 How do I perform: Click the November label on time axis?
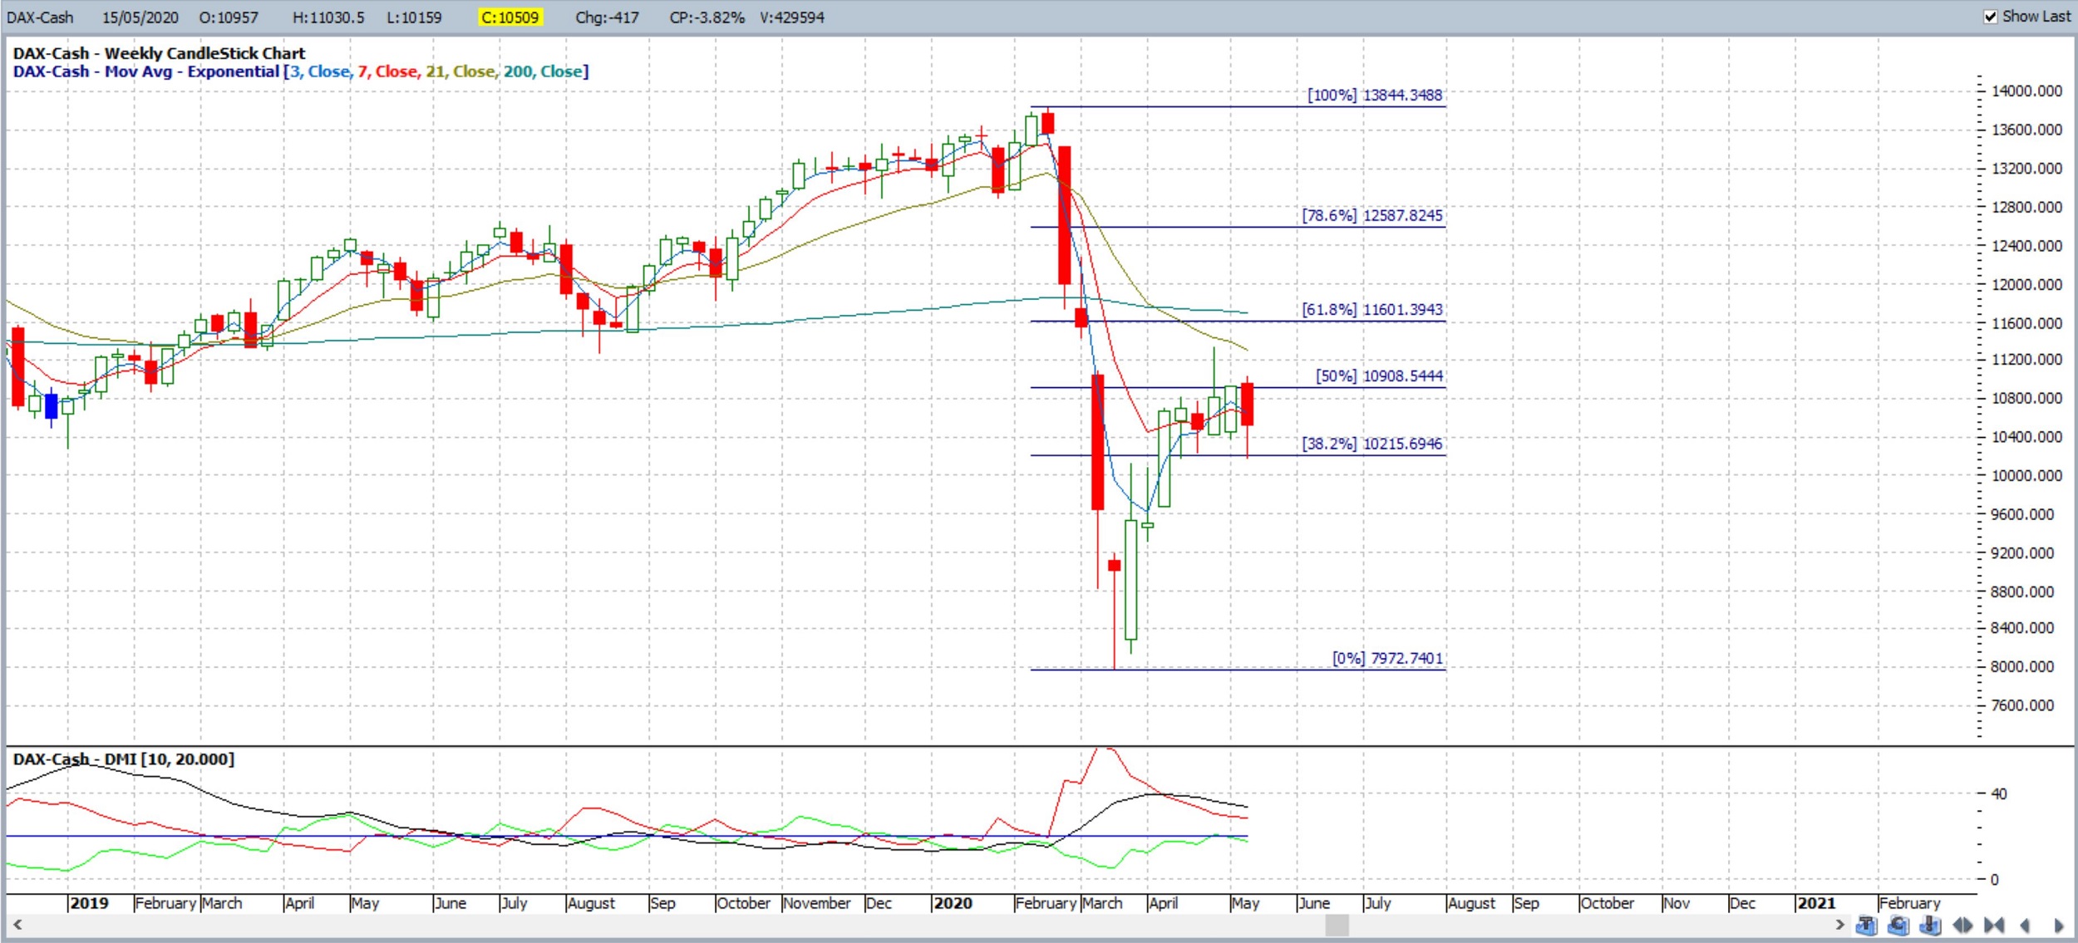point(816,903)
